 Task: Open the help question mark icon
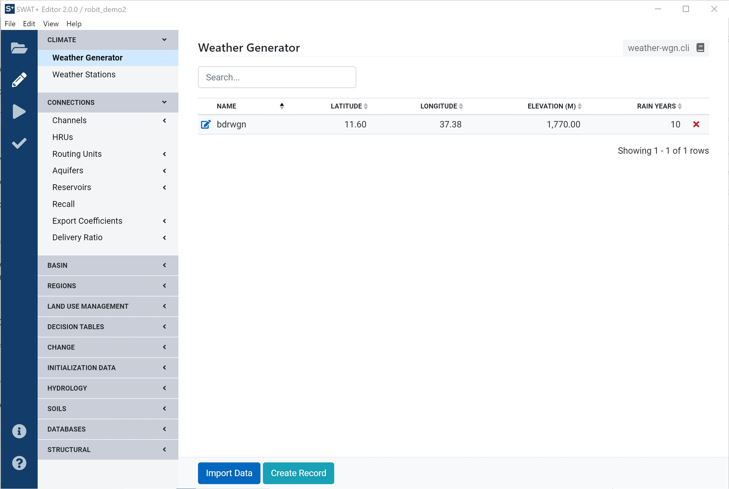click(x=19, y=463)
